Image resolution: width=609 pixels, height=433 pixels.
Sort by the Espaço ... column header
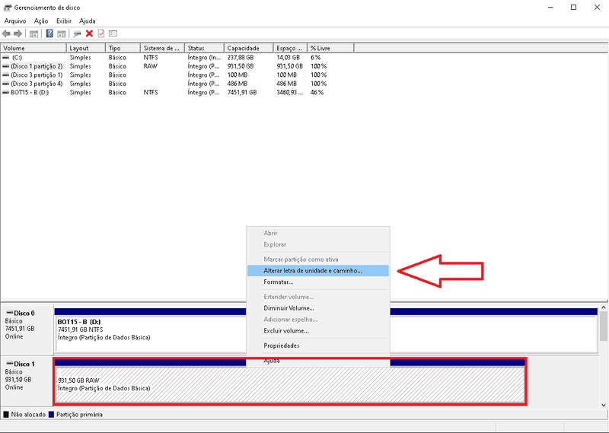(290, 48)
